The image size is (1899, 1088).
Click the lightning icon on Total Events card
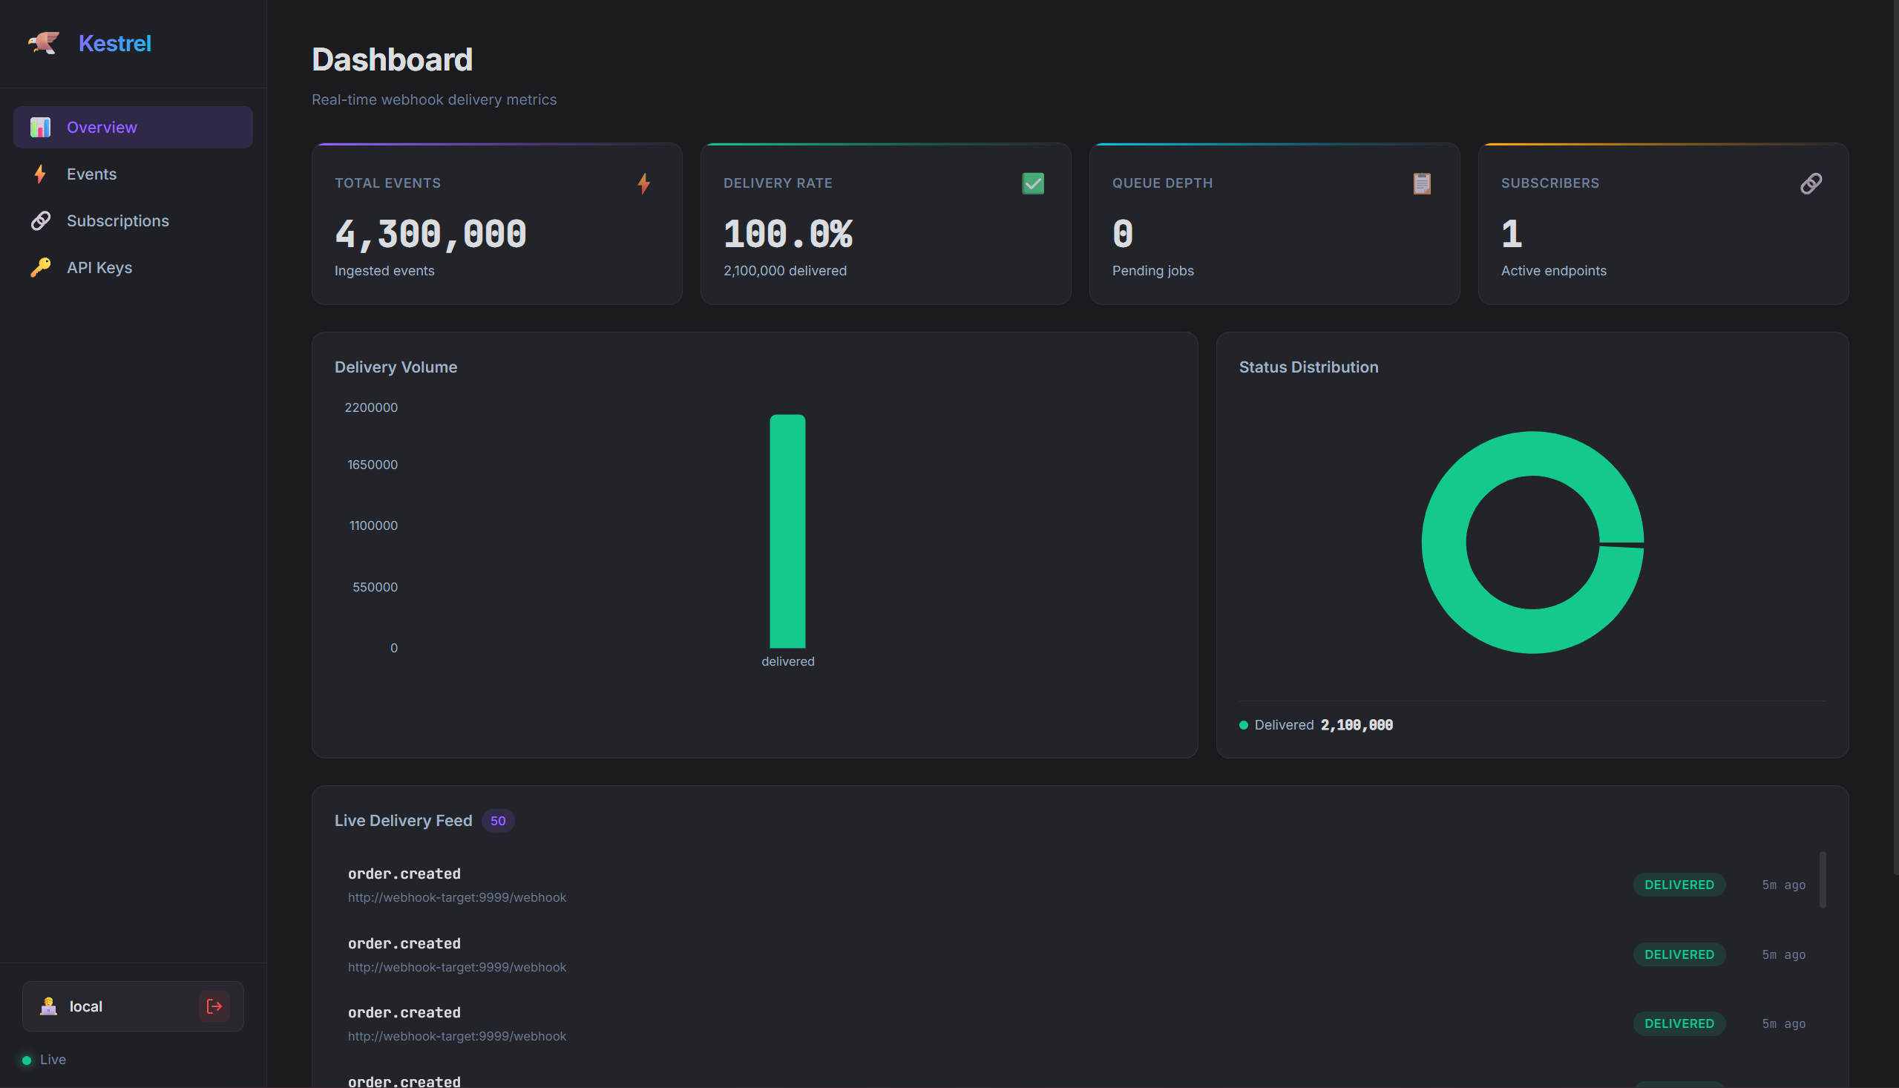pos(644,183)
